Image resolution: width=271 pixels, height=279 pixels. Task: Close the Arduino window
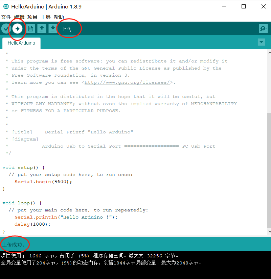point(264,6)
